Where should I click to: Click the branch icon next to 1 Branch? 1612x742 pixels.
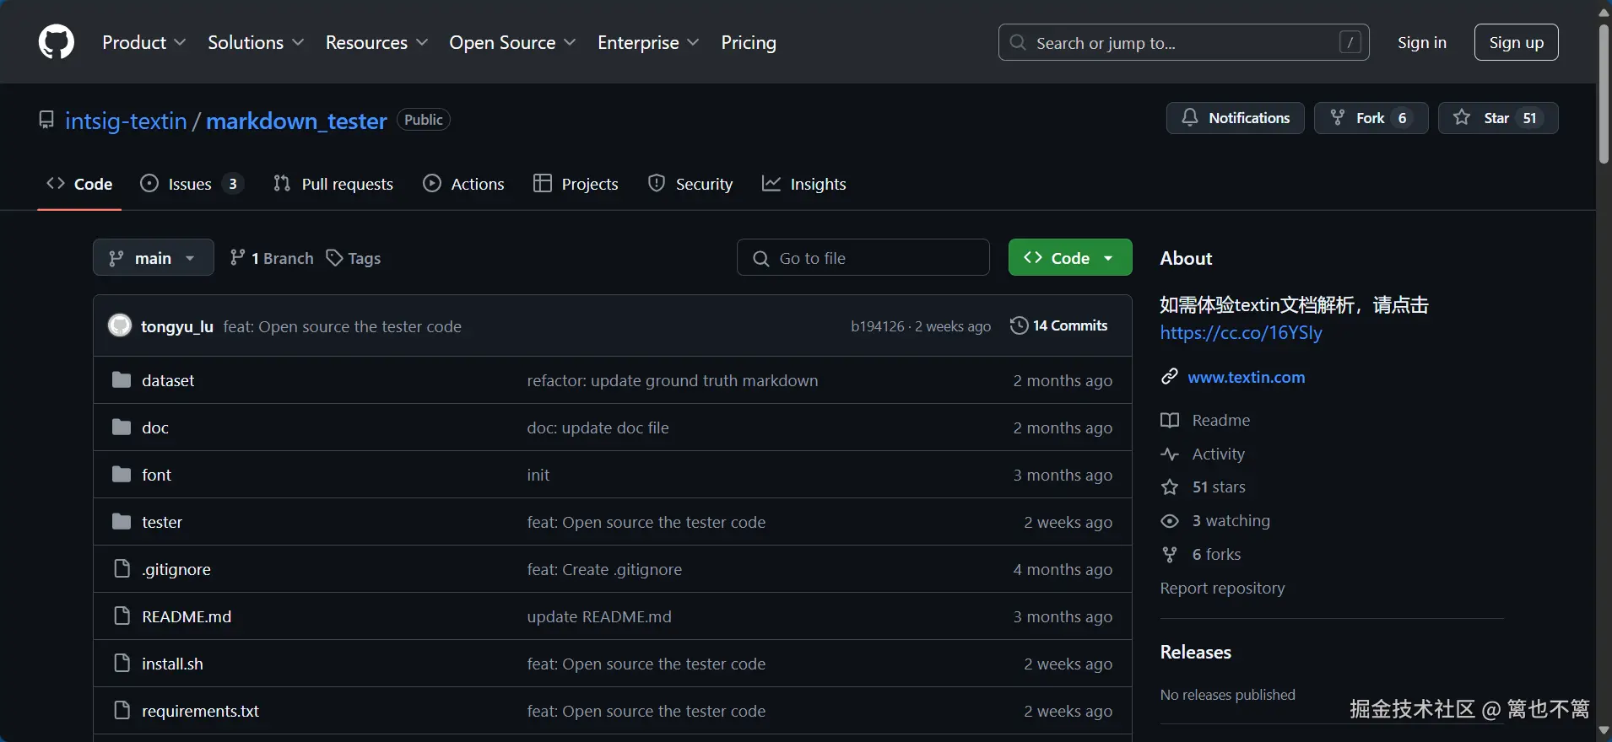[x=238, y=257]
